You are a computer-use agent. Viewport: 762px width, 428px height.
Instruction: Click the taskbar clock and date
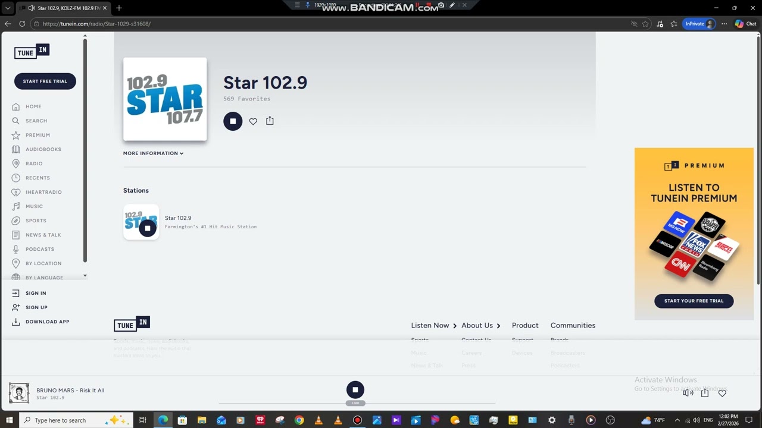pyautogui.click(x=729, y=420)
